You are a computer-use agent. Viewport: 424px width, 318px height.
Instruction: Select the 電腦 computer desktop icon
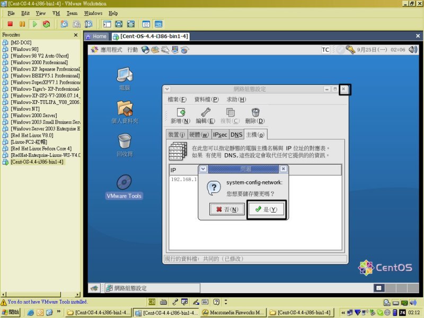(x=125, y=79)
